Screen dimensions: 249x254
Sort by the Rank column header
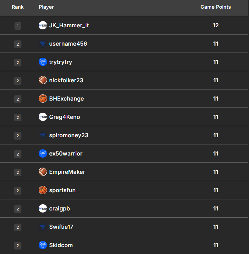(x=18, y=7)
